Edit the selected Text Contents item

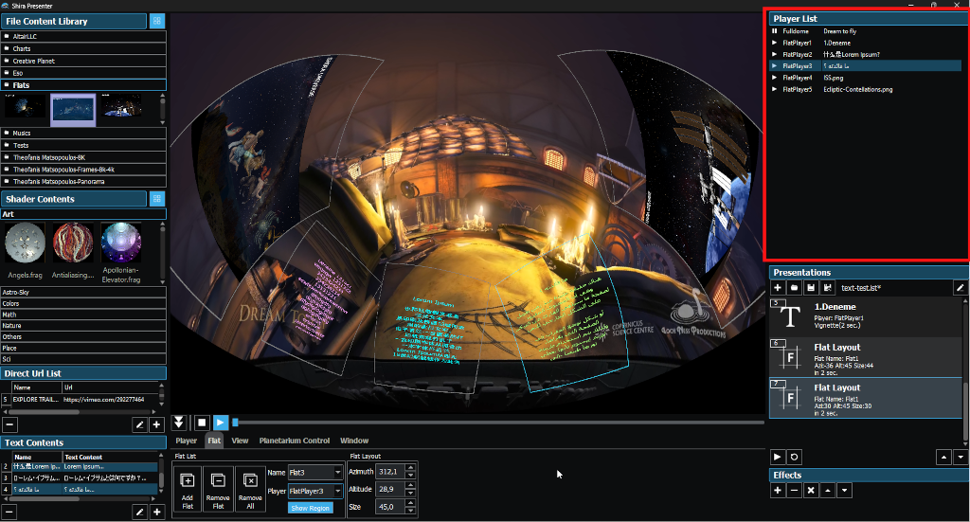click(x=140, y=513)
